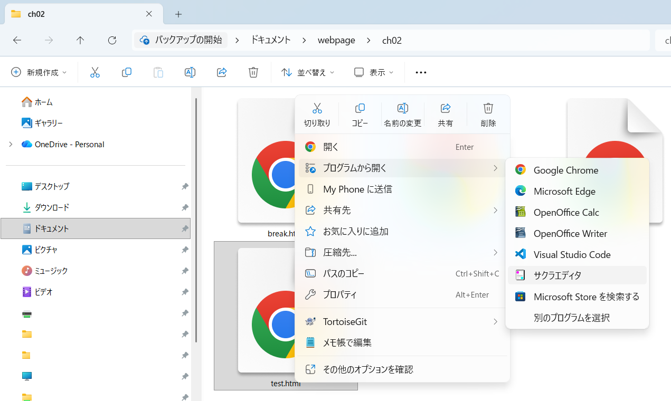The image size is (671, 401).
Task: Click webpage in the address breadcrumb
Action: coord(336,40)
